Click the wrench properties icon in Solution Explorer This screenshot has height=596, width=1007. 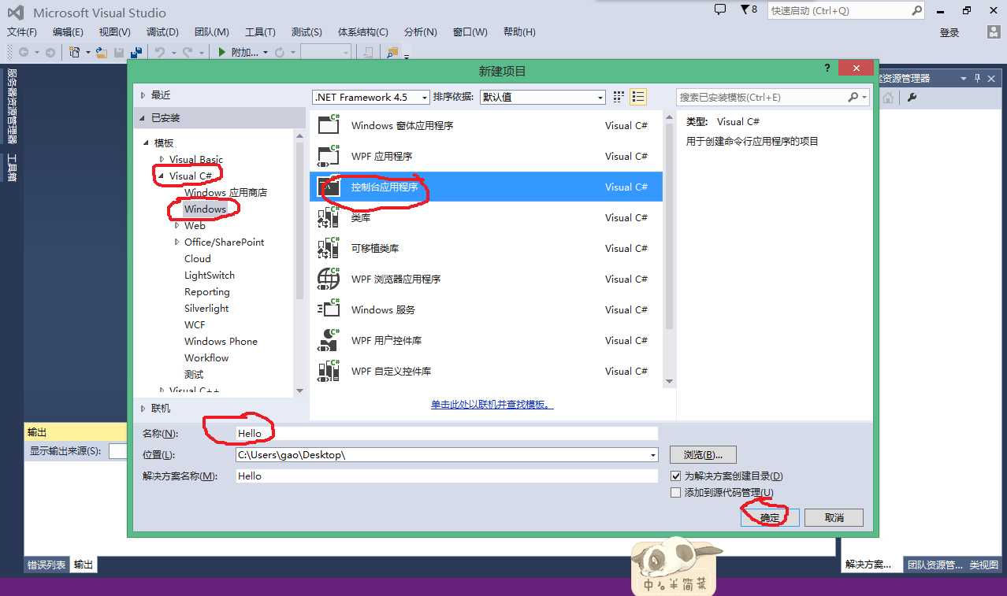pos(912,98)
